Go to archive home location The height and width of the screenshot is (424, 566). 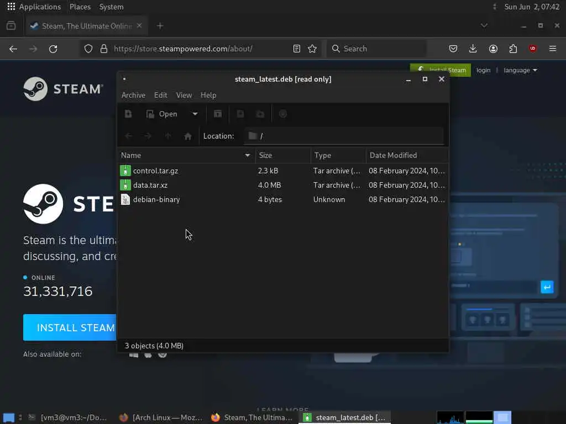pos(188,136)
